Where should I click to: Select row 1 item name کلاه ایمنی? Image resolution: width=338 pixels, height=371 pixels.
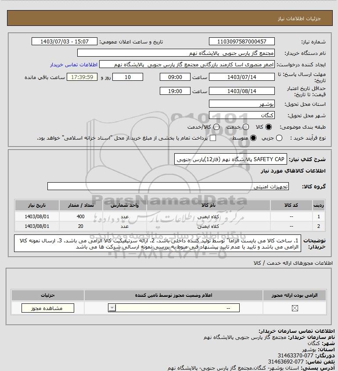click(x=209, y=216)
